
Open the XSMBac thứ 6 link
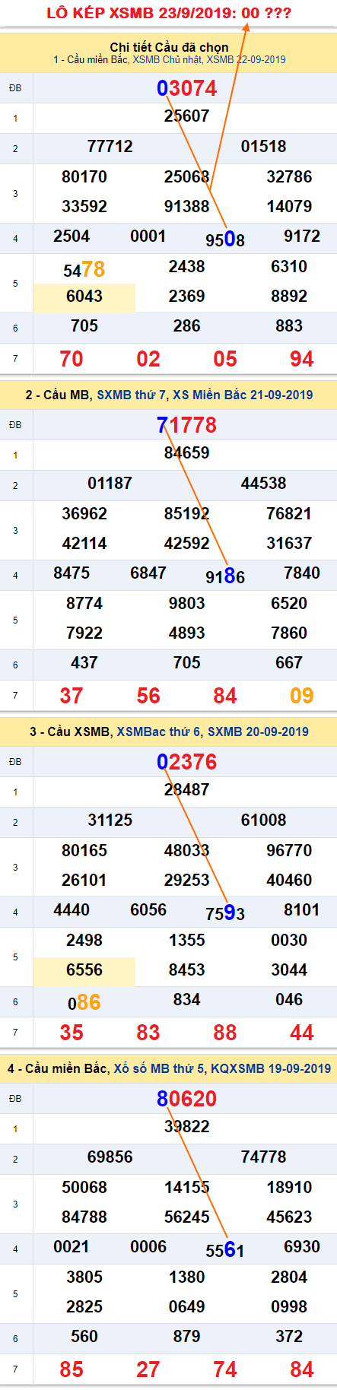(158, 731)
